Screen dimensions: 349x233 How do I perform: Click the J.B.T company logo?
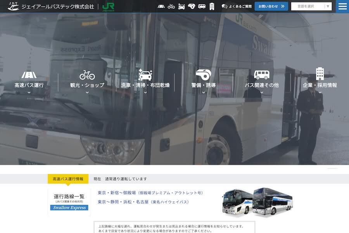pos(13,6)
